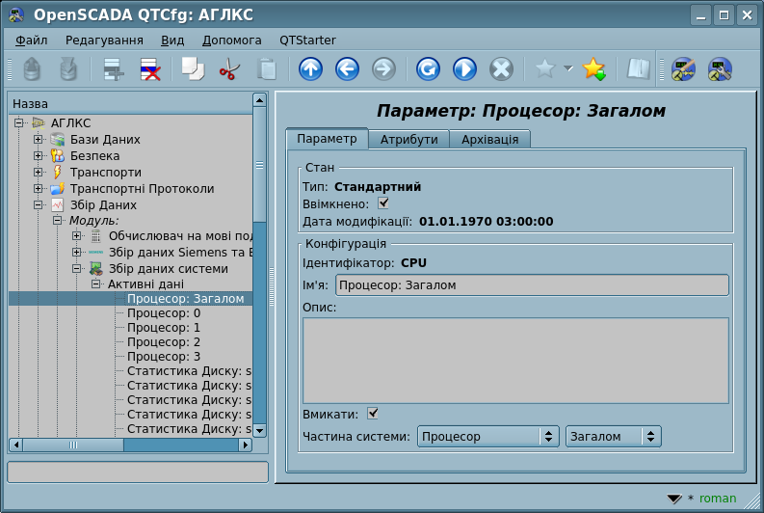This screenshot has height=513, width=764.
Task: Click the Copy item toolbar icon
Action: (194, 69)
